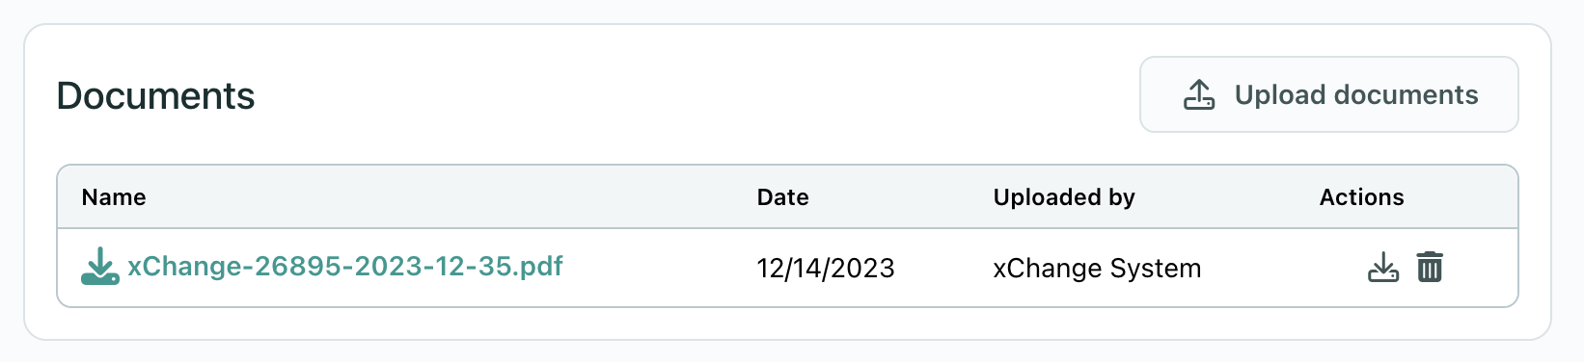
Task: Click the trash can in the Actions column
Action: [1430, 267]
